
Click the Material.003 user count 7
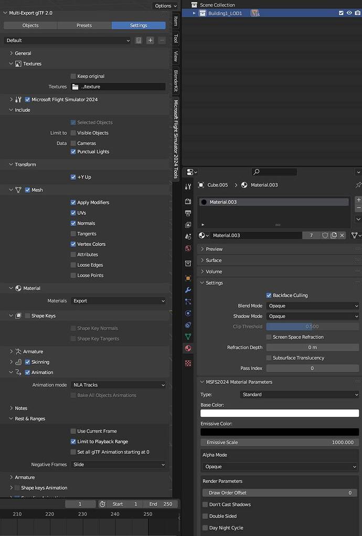(x=311, y=235)
